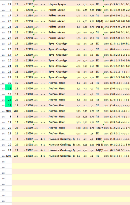Select the odds value '4,03'

85,10
